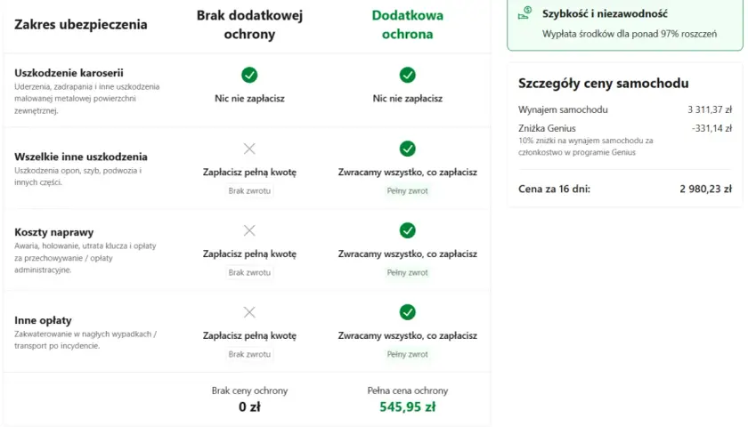
Task: Click the 545,95 zł full protection price
Action: coord(408,407)
